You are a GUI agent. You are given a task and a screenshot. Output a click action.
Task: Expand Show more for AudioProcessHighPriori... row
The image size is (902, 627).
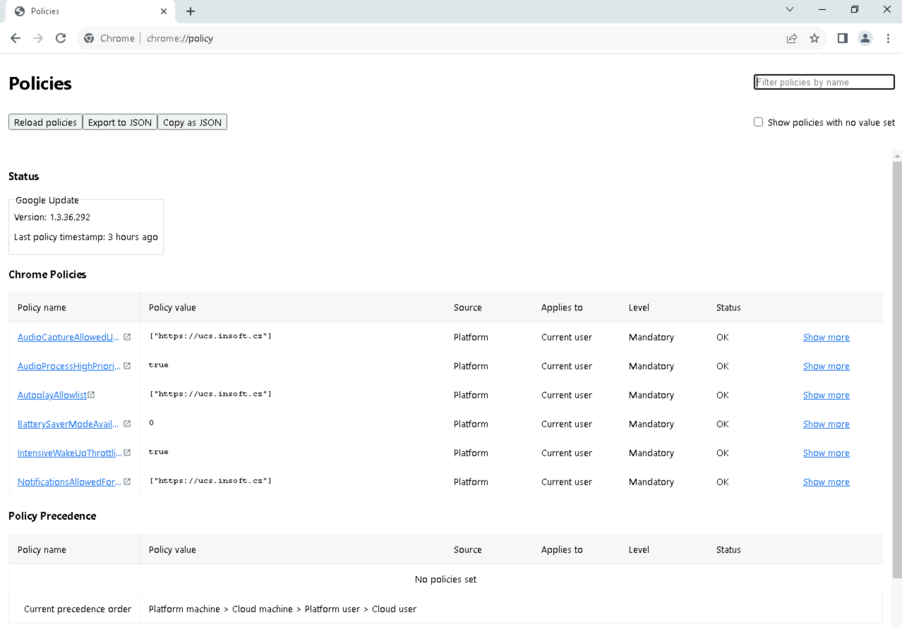[826, 366]
